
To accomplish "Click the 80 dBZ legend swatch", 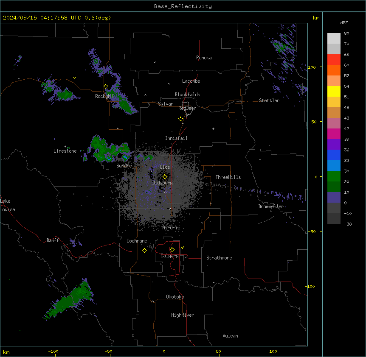I will [x=334, y=39].
